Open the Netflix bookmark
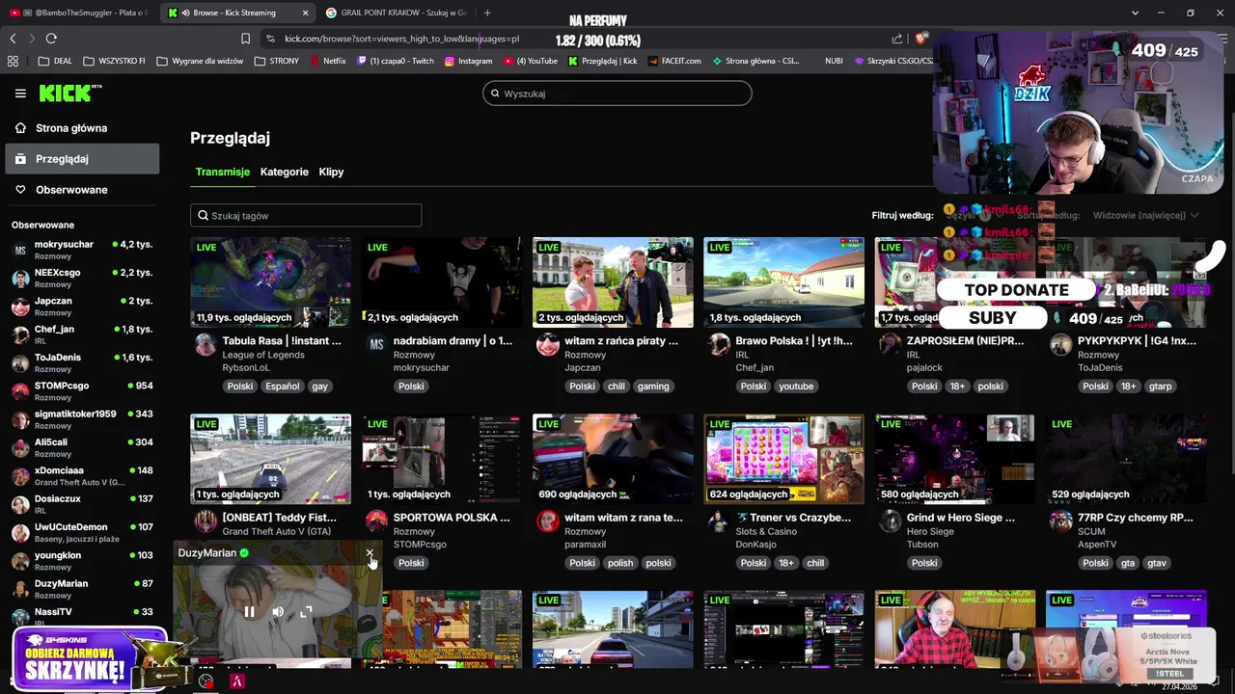Viewport: 1235px width, 694px height. click(x=328, y=61)
